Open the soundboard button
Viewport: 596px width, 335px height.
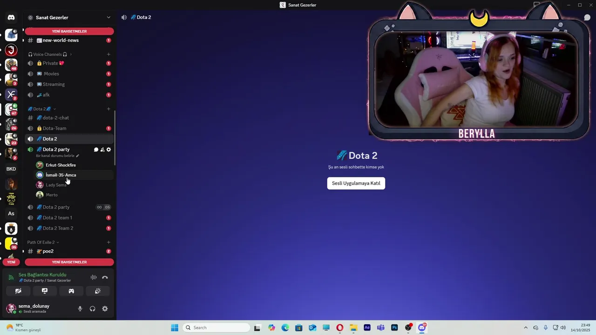pyautogui.click(x=98, y=291)
